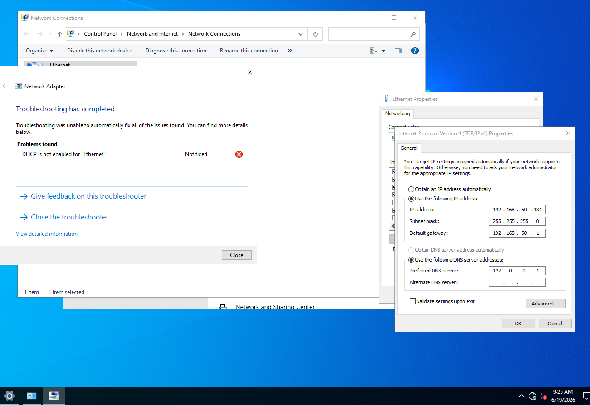Select Use the following IP address
The image size is (590, 405).
[x=411, y=199]
